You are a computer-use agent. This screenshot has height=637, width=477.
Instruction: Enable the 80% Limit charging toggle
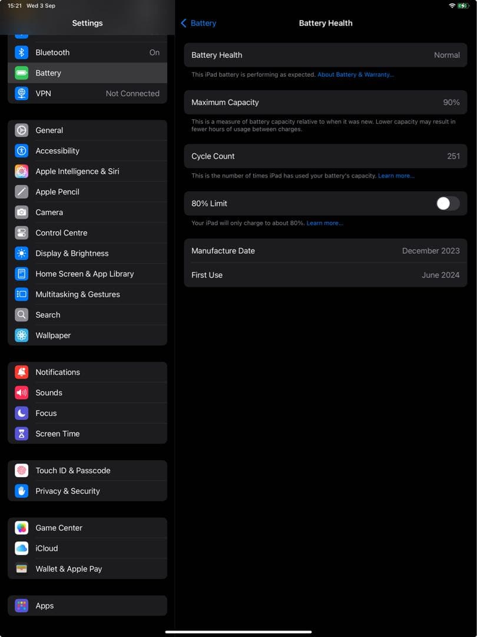coord(446,203)
